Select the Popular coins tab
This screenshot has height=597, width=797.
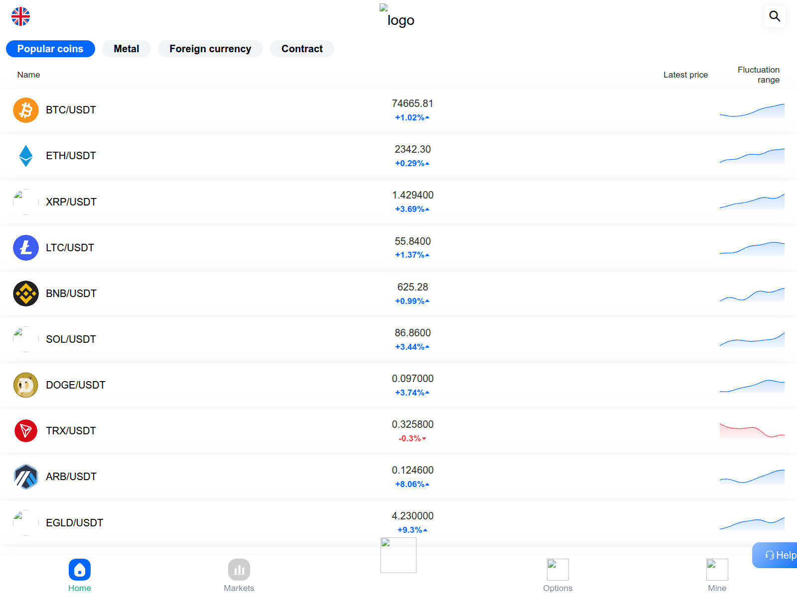click(50, 49)
